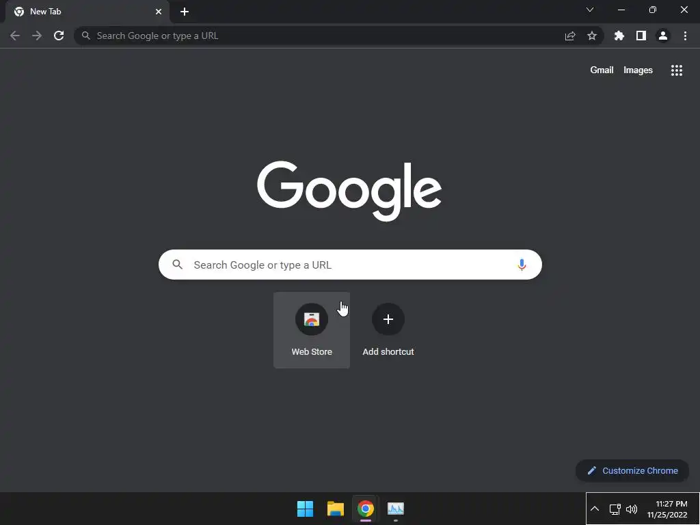The height and width of the screenshot is (525, 700).
Task: Open the Images link
Action: (x=638, y=70)
